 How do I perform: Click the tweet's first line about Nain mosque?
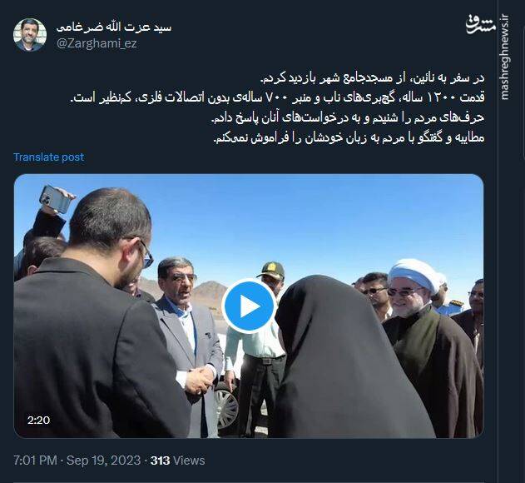point(372,78)
